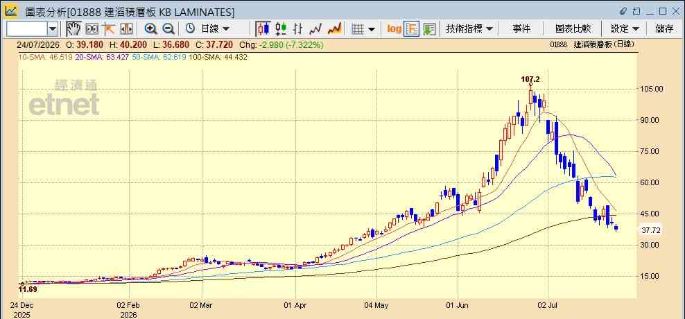Open the 技術指標 menu
The height and width of the screenshot is (319, 685).
469,29
